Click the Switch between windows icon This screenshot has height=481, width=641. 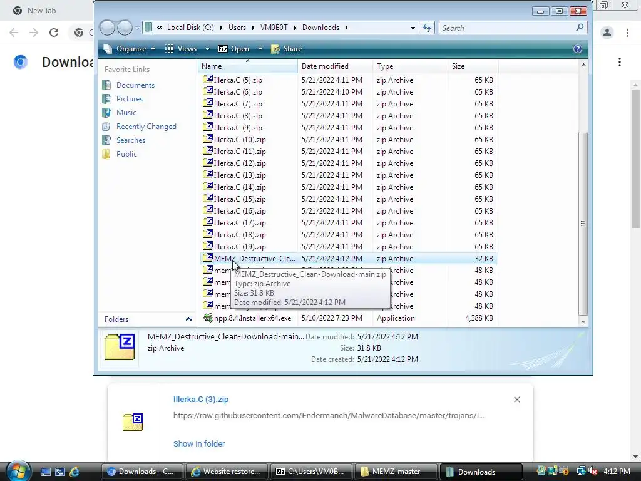pyautogui.click(x=60, y=472)
